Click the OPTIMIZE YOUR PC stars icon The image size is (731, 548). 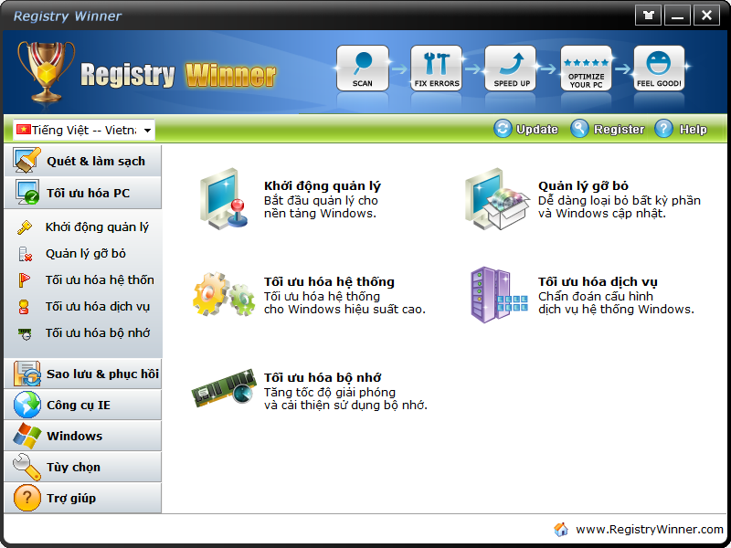point(586,68)
